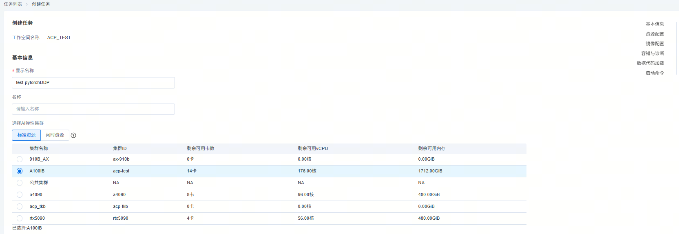
Task: Click the 名称 input field
Action: (x=93, y=109)
